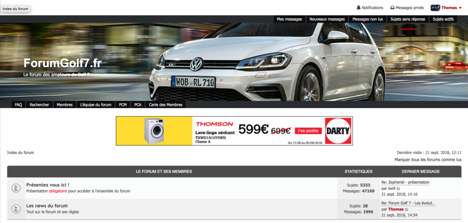The height and width of the screenshot is (223, 468).
Task: Open the FAQ menu item
Action: tap(18, 105)
